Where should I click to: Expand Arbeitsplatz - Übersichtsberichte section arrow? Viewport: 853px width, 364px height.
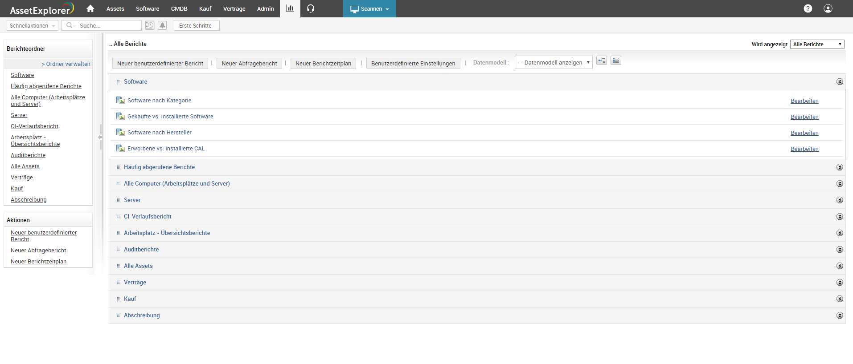coord(840,233)
